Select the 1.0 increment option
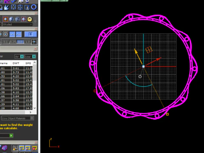This screenshot has width=204, height=153. pos(28,42)
